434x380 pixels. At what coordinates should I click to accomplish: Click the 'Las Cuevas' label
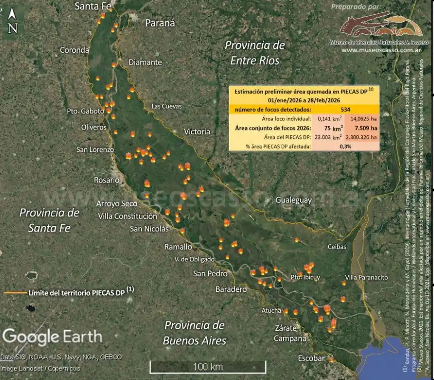[x=166, y=106]
